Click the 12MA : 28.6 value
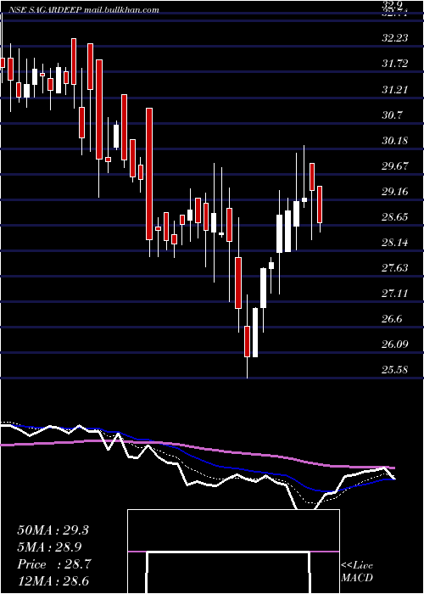Image resolution: width=424 pixels, height=594 pixels. tap(53, 581)
